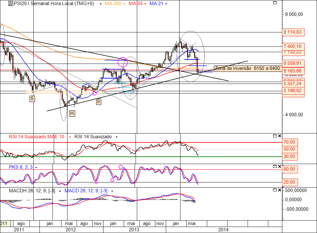The width and height of the screenshot is (317, 233).
Task: Close the RSI 14 indicator pane
Action: pyautogui.click(x=279, y=136)
